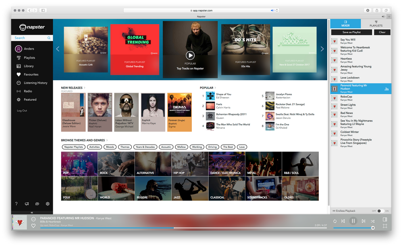Show all tabs in Safari
The width and height of the screenshot is (403, 247).
386,10
